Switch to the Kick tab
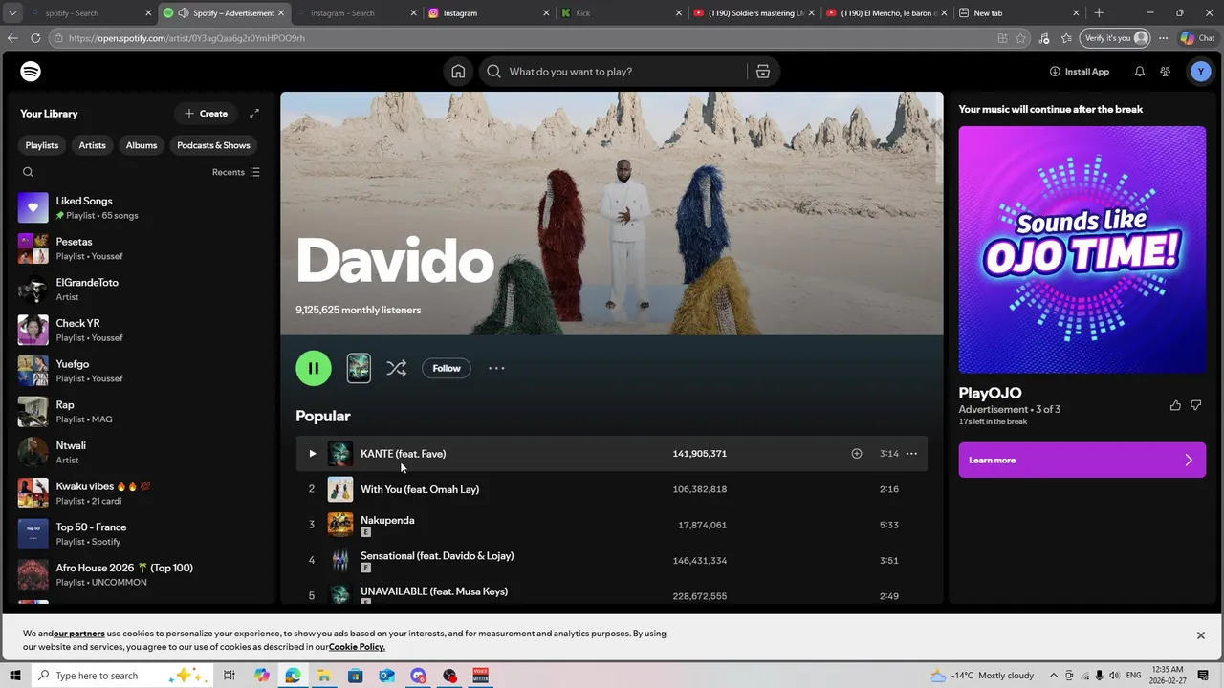Screen dimensions: 1224x688 (622, 13)
